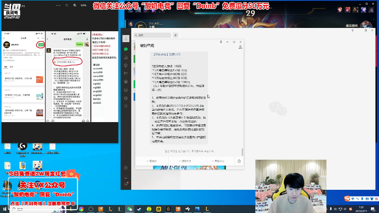Click the plus button beside WeChat search
379x213 pixels.
tap(175, 35)
